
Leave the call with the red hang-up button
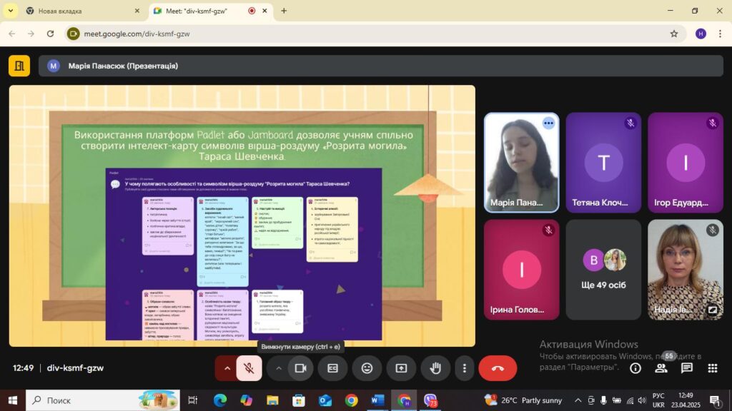point(498,368)
